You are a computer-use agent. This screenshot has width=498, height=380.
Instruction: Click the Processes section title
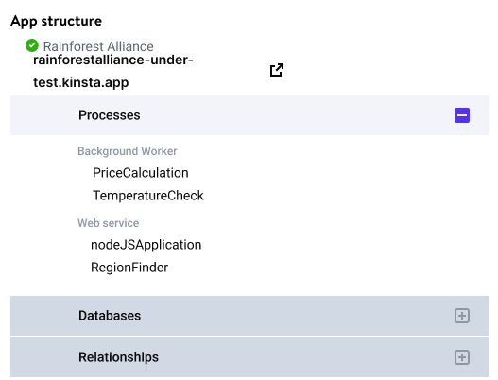coord(110,115)
